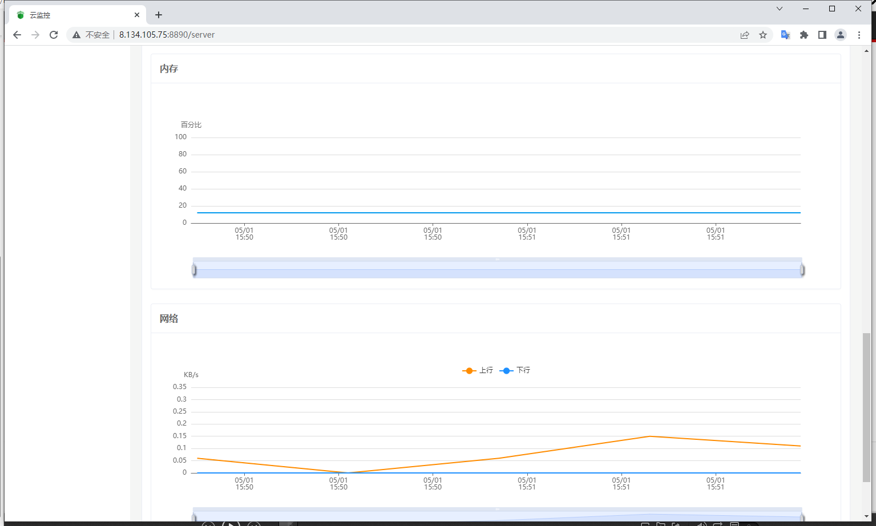This screenshot has height=526, width=876.
Task: Click the 内存 panel heading
Action: (x=169, y=68)
